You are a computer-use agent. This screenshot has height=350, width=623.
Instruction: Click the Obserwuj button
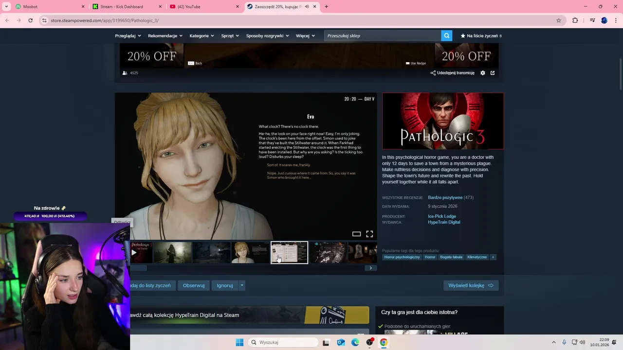tap(194, 285)
